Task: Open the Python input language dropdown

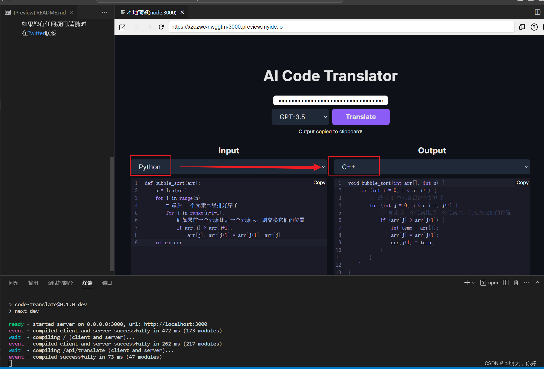Action: (x=229, y=167)
